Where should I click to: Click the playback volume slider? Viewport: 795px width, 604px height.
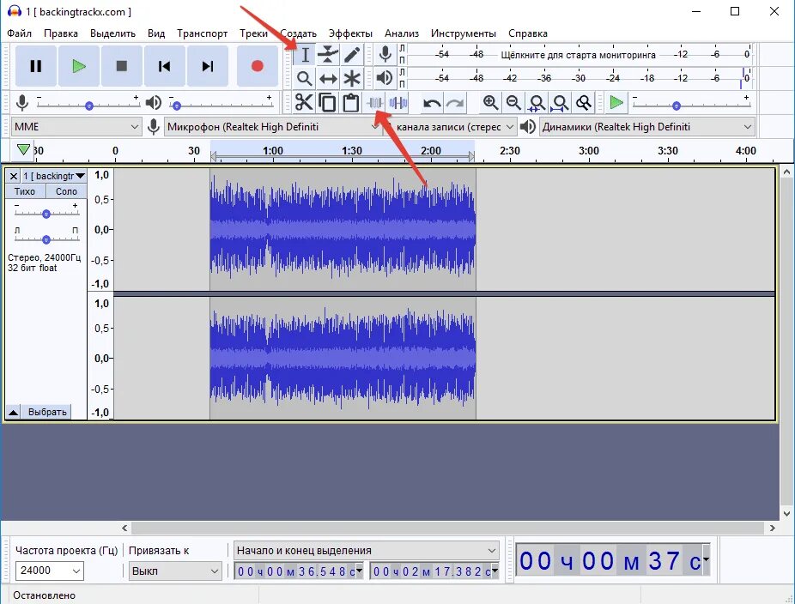click(222, 106)
